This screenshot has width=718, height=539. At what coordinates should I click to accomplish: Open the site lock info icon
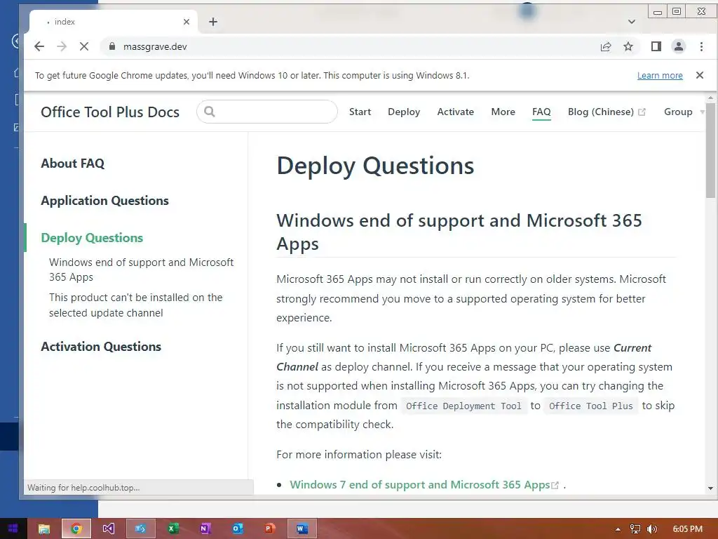tap(112, 46)
